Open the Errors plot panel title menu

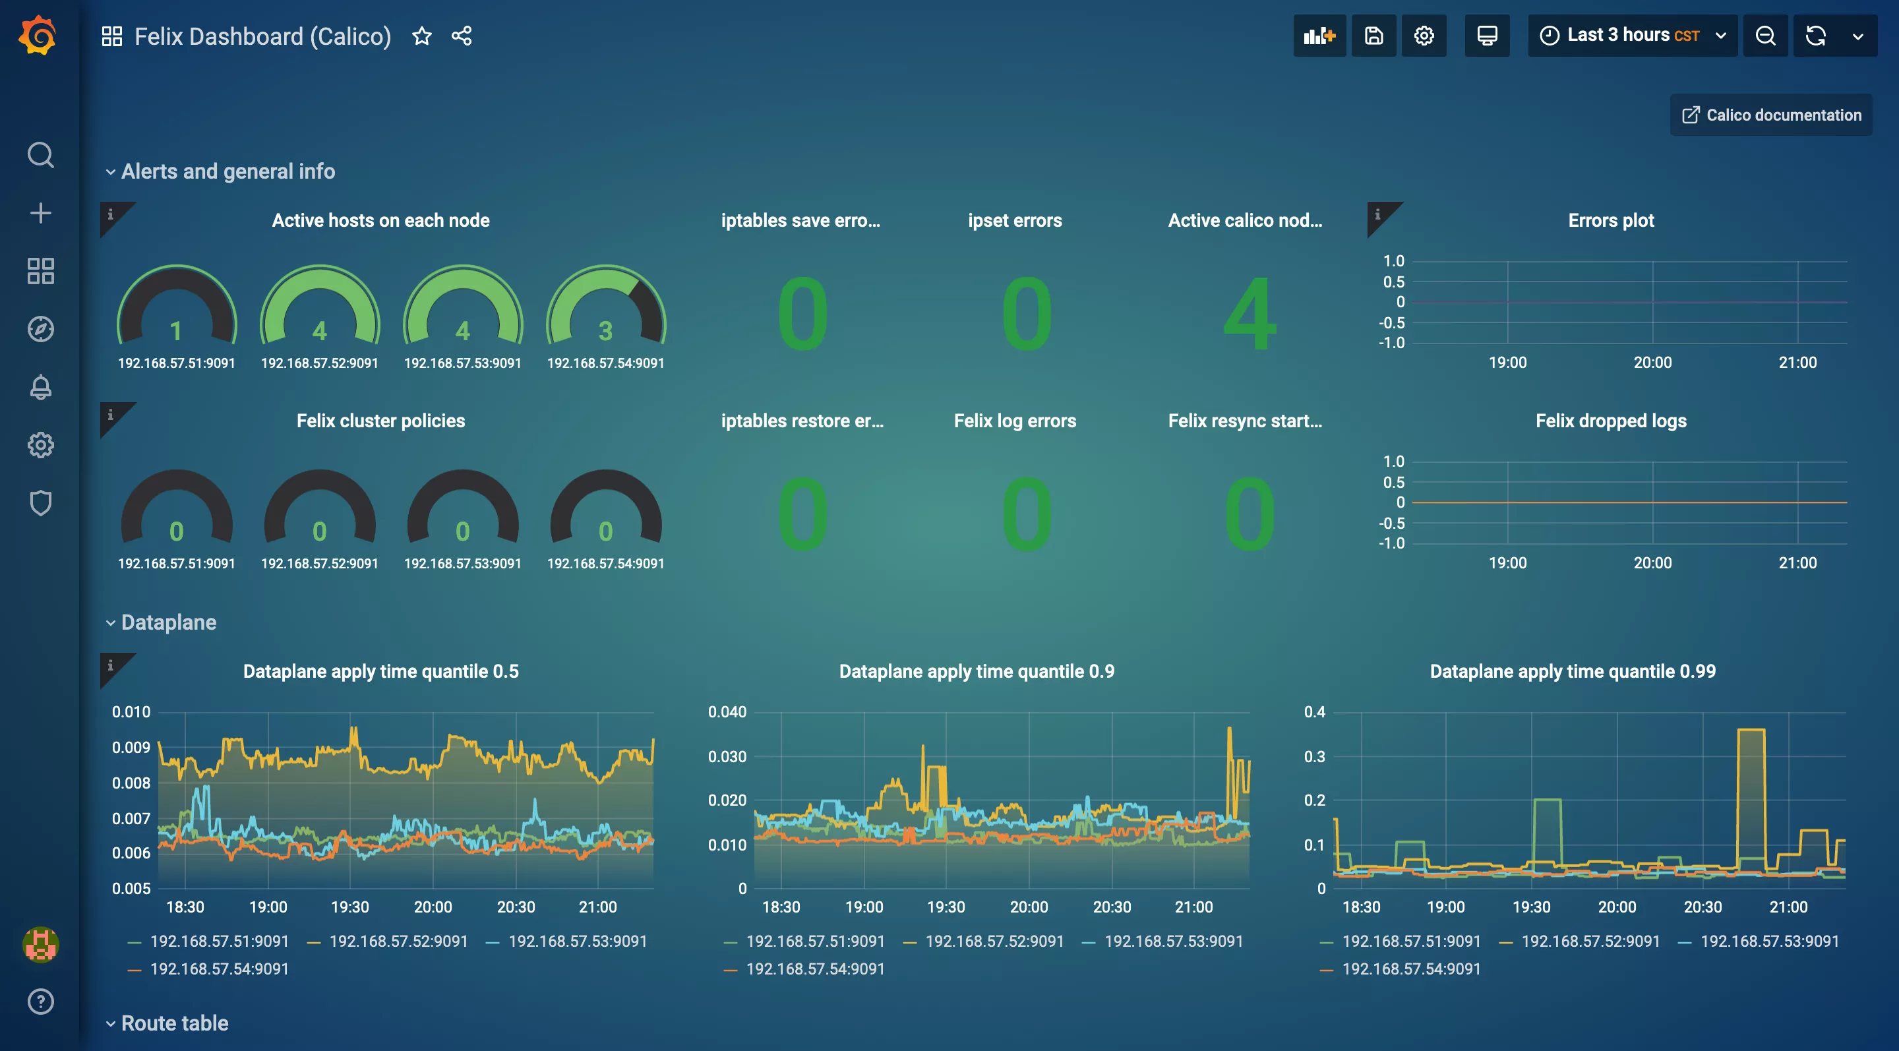click(x=1610, y=220)
